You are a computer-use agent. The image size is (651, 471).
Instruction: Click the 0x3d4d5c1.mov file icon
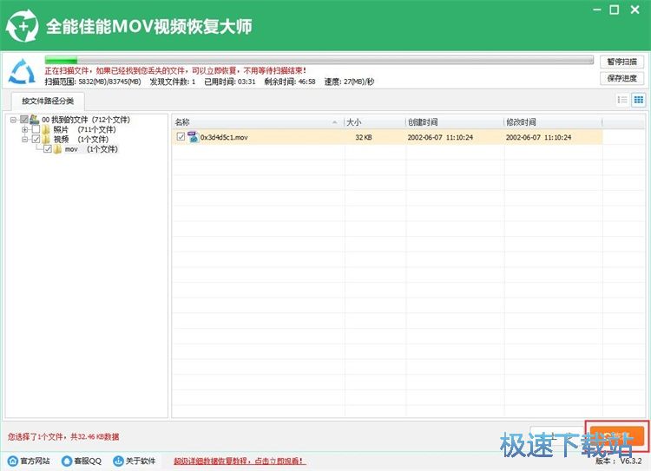coord(193,137)
